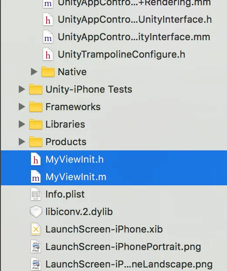Click the Info.plist file icon
This screenshot has height=271, width=227.
(x=36, y=194)
